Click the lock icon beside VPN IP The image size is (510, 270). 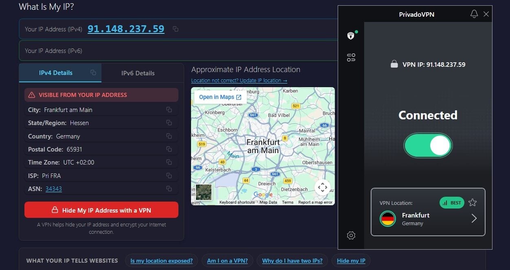[x=394, y=64]
